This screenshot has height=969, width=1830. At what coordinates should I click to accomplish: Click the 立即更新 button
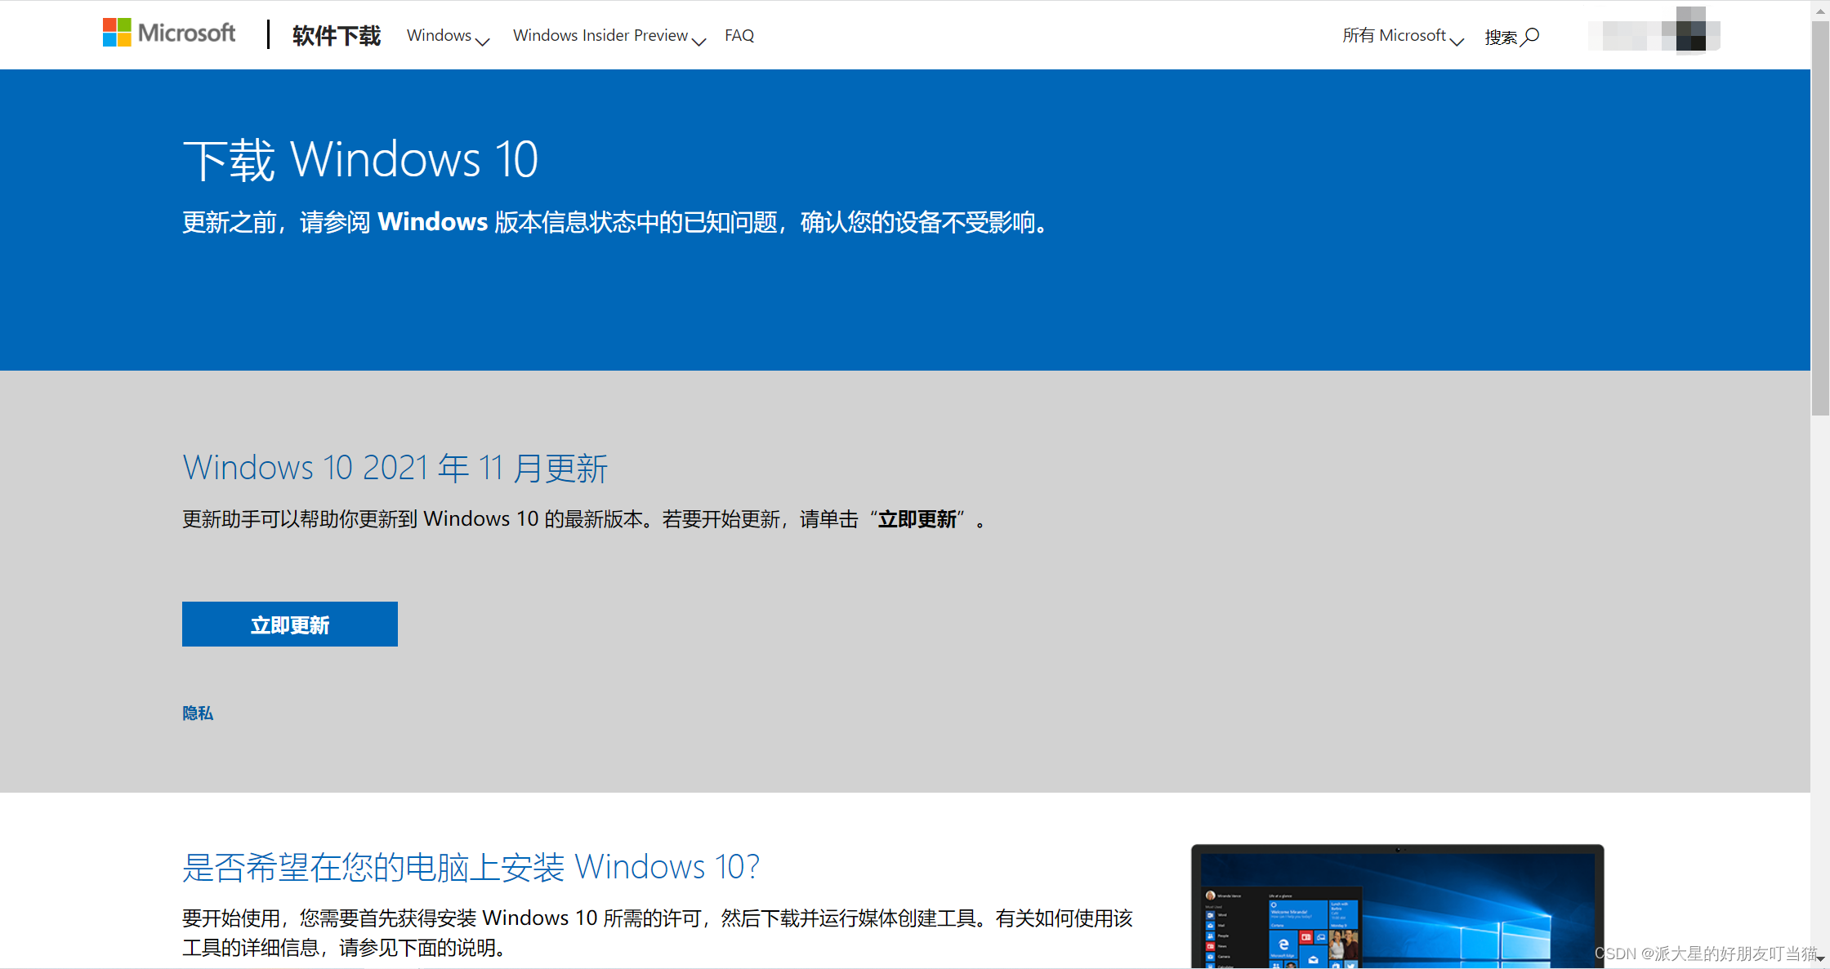click(290, 625)
